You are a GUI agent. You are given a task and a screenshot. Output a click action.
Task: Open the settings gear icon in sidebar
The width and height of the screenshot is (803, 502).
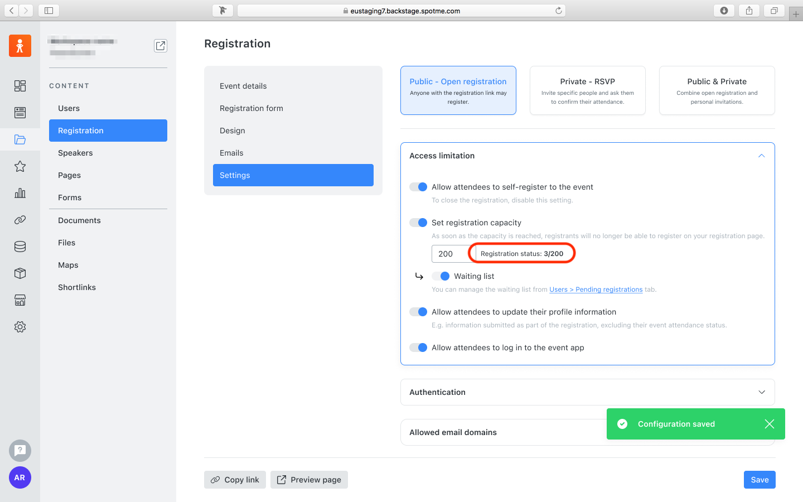pyautogui.click(x=20, y=327)
